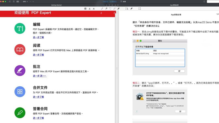219x123 pixels.
Task: Click the zoom in plus button
Action: [x=33, y=2]
